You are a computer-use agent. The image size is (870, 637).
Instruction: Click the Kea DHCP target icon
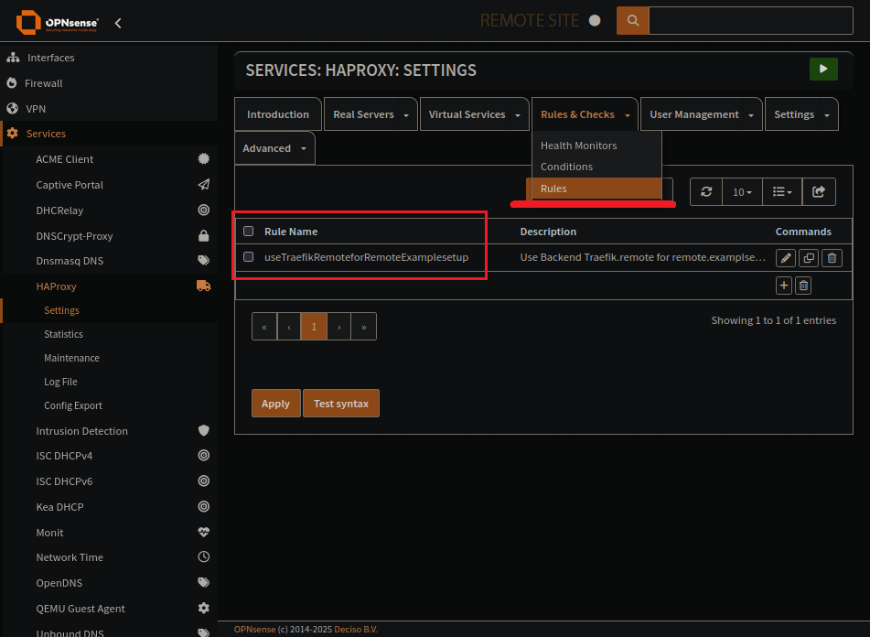tap(204, 507)
